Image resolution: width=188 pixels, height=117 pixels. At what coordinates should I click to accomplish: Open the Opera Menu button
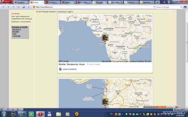coord(6,1)
